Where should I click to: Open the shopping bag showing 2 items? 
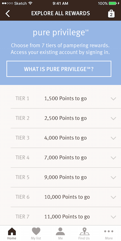(111, 14)
